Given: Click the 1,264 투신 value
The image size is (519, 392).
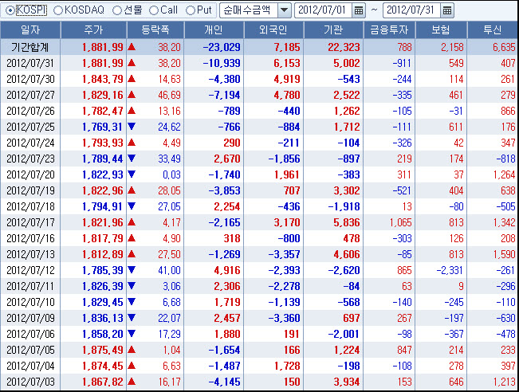Looking at the screenshot, I should (x=505, y=174).
